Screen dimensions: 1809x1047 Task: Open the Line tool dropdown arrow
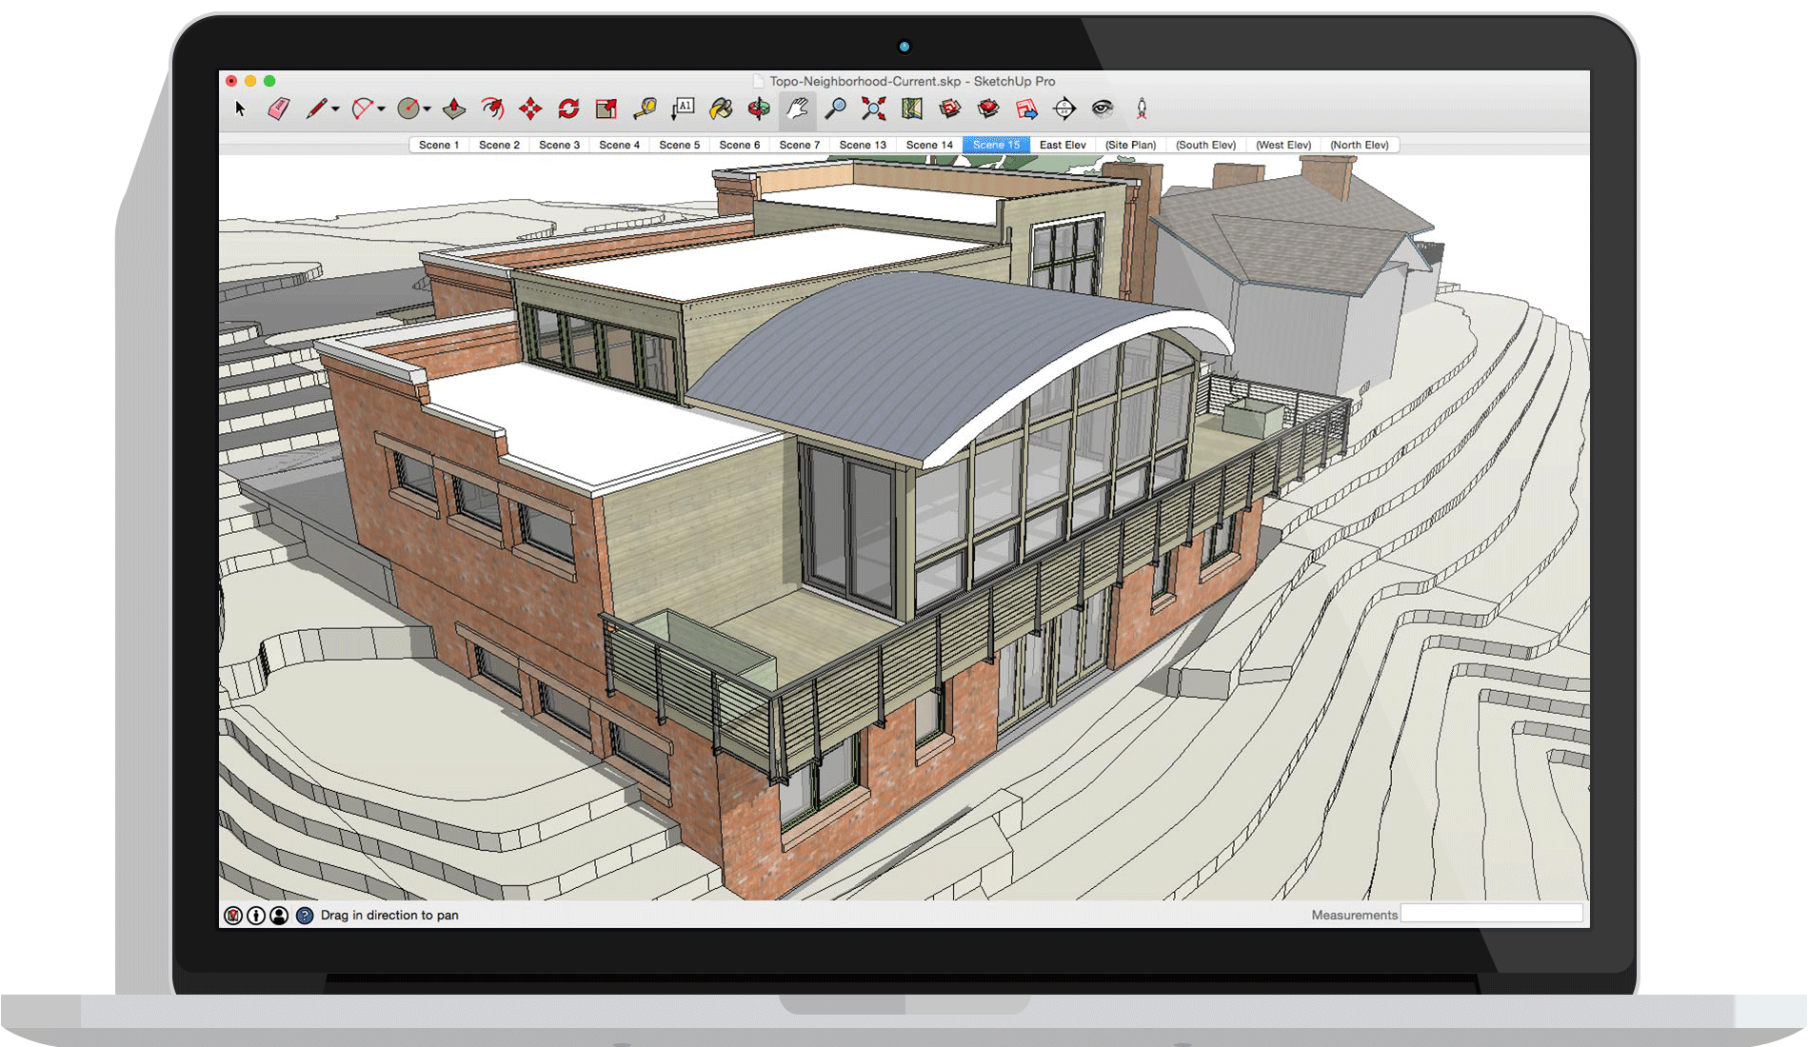(x=334, y=111)
